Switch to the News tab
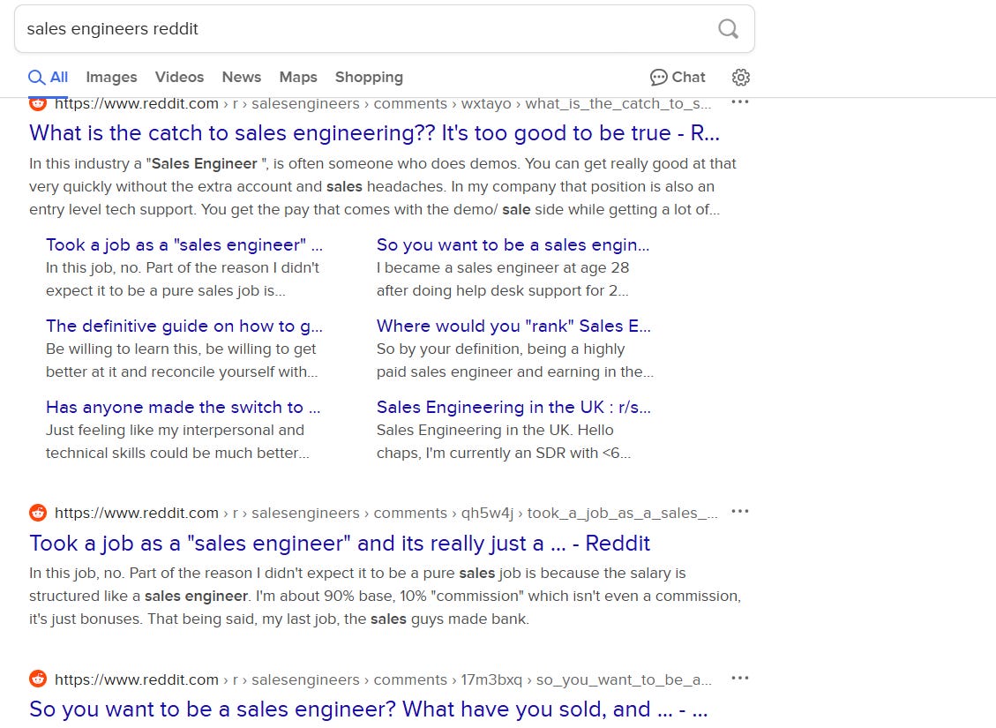Image resolution: width=996 pixels, height=728 pixels. (242, 78)
